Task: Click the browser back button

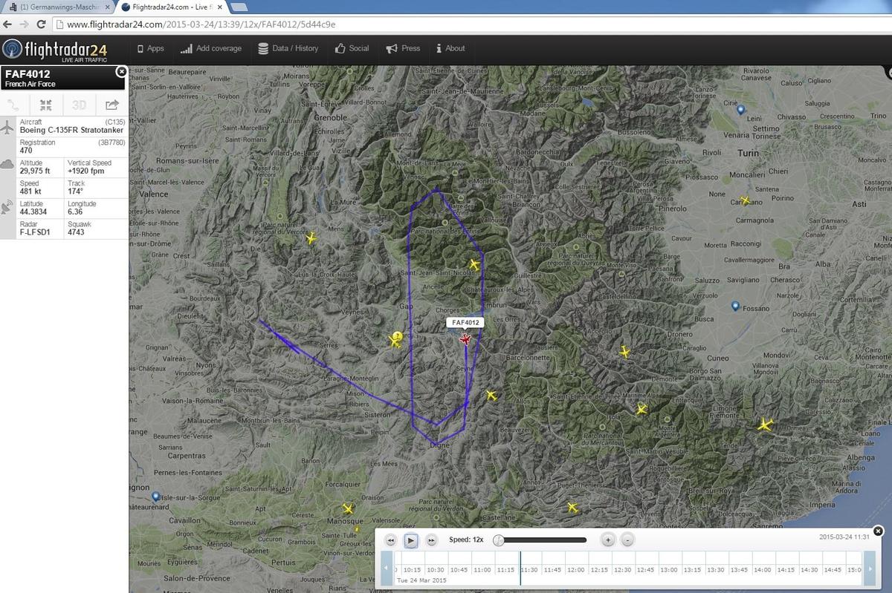Action: click(7, 24)
